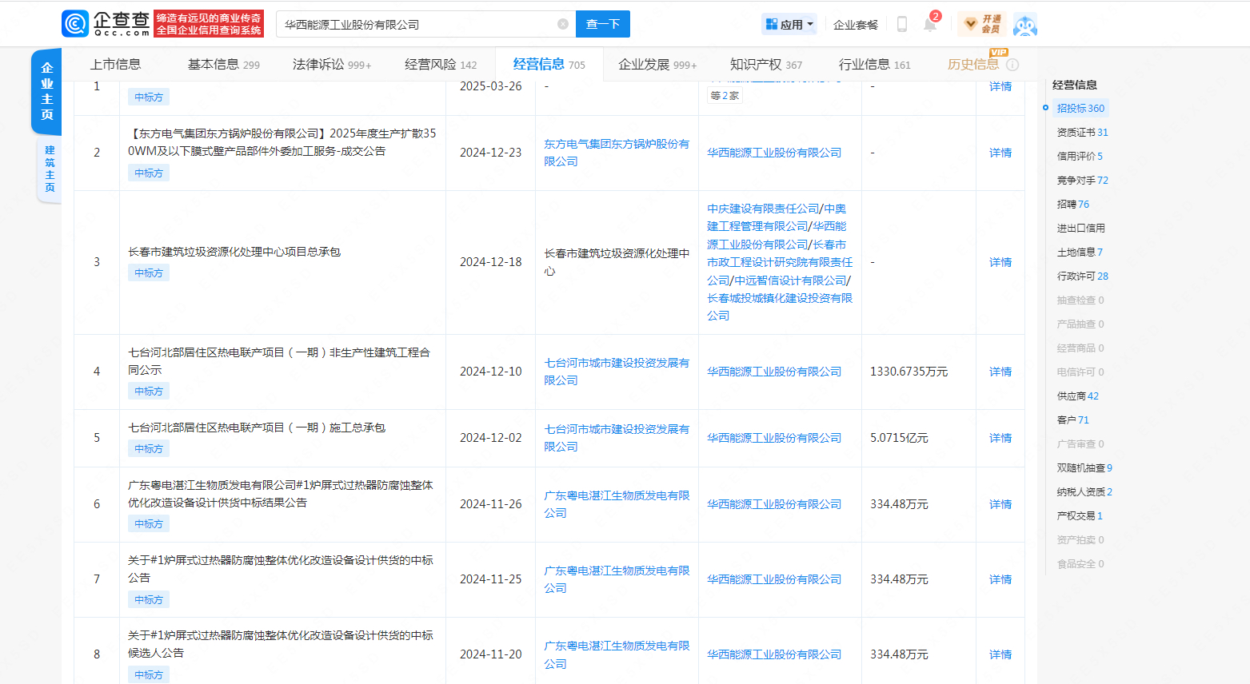
Task: Open 详情 for the 2024-12-02 row
Action: 1000,438
